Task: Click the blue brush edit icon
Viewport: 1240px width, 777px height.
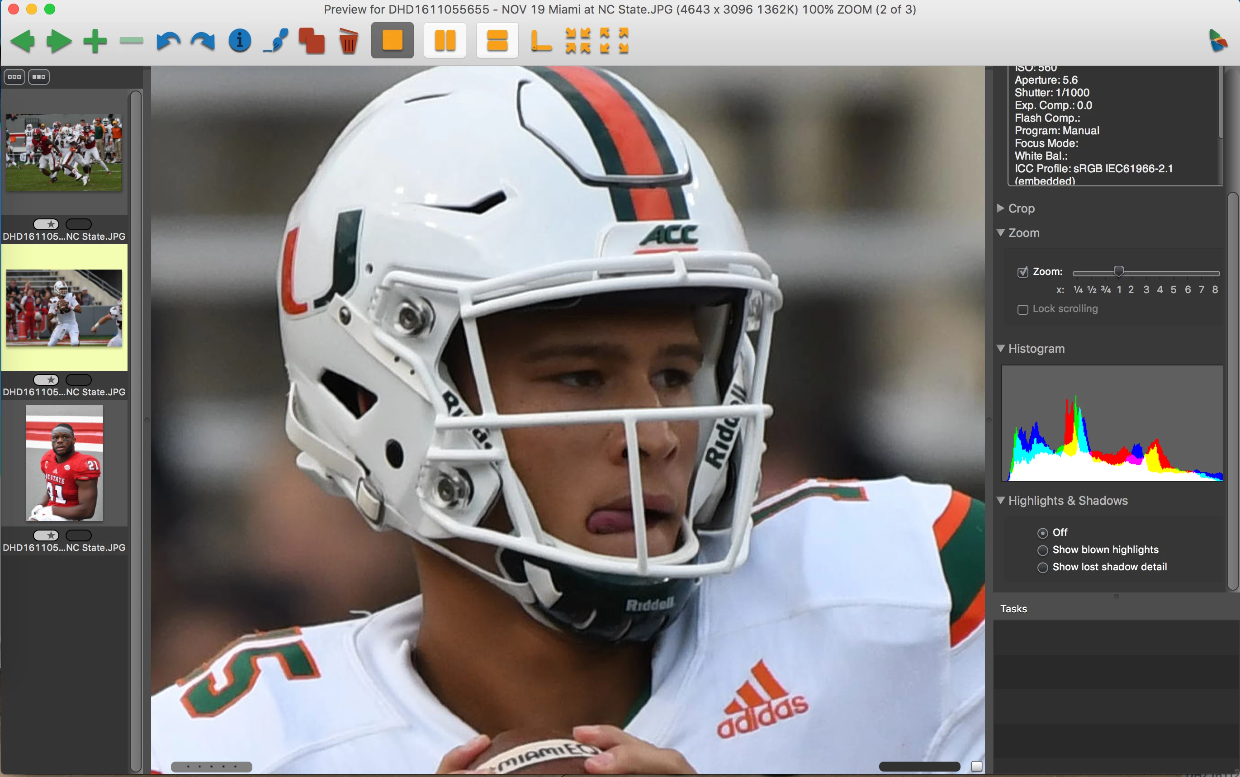Action: pos(276,41)
